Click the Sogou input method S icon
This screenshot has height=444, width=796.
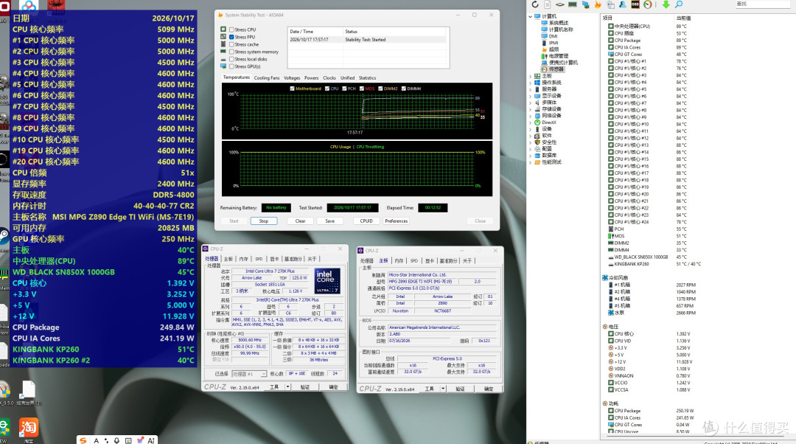click(x=83, y=440)
